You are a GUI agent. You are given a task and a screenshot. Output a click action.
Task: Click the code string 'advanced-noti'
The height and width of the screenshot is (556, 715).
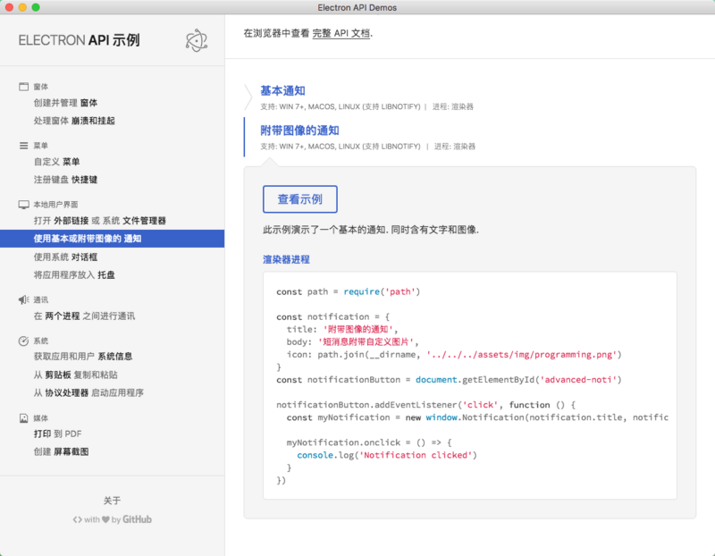578,380
